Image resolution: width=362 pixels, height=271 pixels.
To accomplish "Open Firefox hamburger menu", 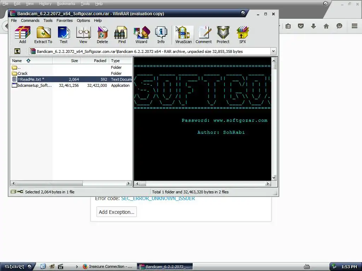I will 355,26.
